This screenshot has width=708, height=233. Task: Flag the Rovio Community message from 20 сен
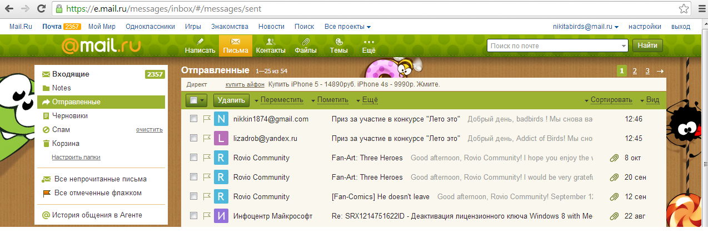pos(206,177)
